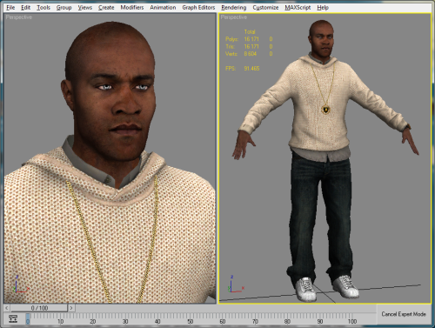Open the Modifiers menu
Screen dimensions: 435x328
[x=132, y=8]
